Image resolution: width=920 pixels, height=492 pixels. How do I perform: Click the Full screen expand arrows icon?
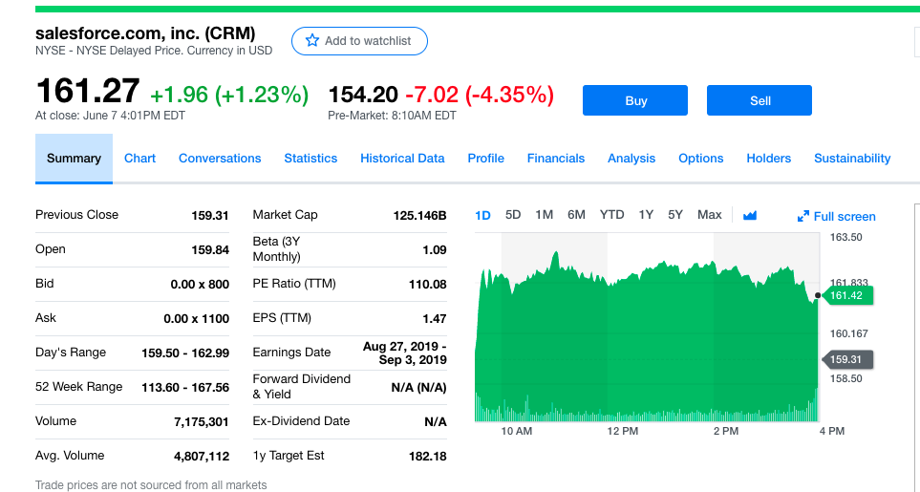click(803, 217)
